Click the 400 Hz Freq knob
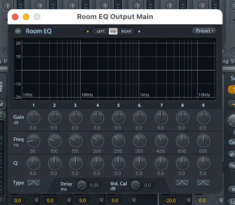The width and height of the screenshot is (235, 205). [x=161, y=140]
